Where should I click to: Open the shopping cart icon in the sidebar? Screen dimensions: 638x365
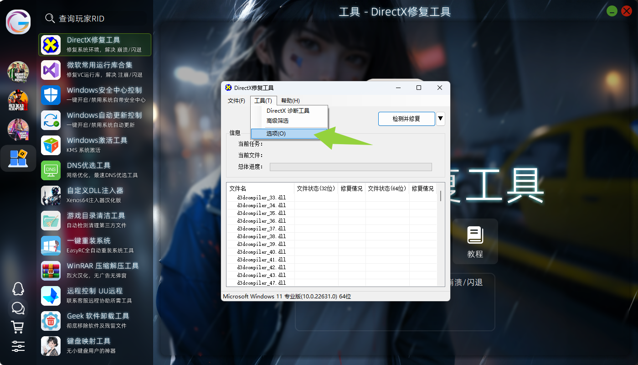(x=18, y=327)
